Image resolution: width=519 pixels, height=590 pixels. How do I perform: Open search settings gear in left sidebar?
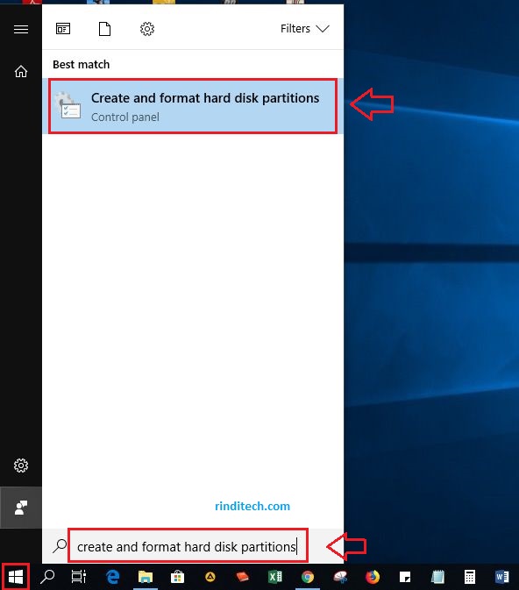[x=21, y=466]
